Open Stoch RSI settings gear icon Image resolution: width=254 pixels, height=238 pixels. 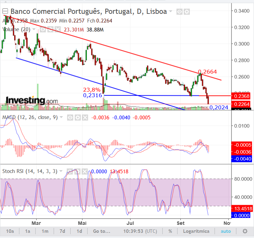pos(77,172)
